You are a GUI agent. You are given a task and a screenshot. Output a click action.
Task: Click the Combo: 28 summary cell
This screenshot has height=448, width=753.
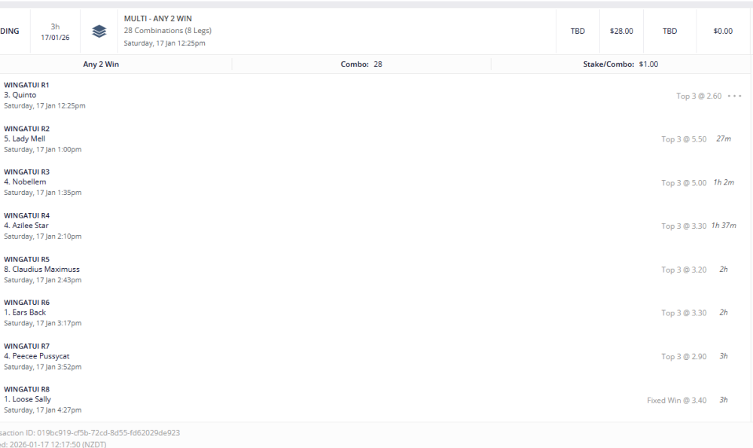(x=361, y=65)
